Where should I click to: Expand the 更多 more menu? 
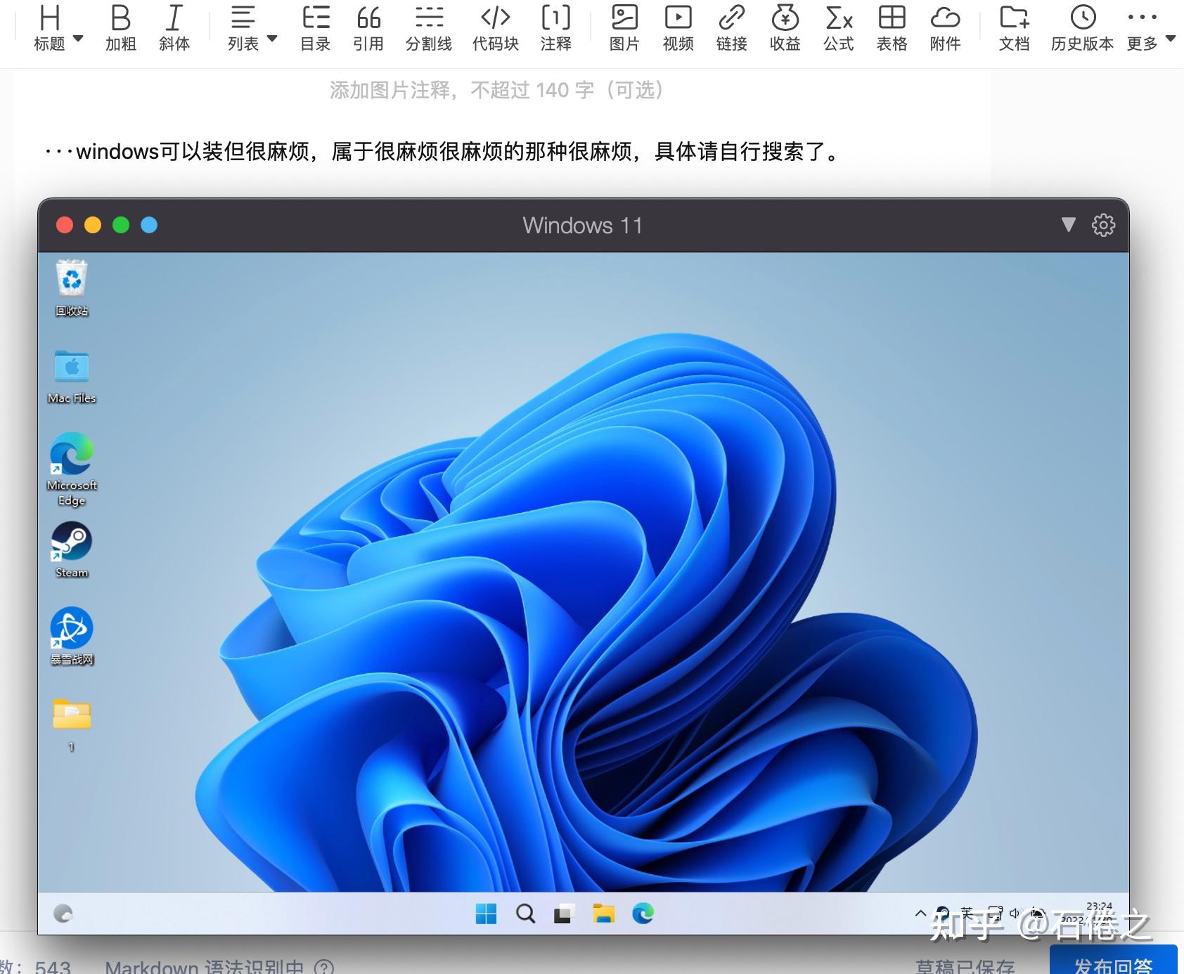(1151, 28)
